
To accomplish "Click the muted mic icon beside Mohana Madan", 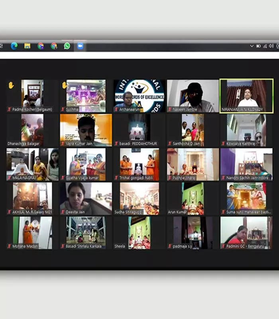I will [x=9, y=246].
